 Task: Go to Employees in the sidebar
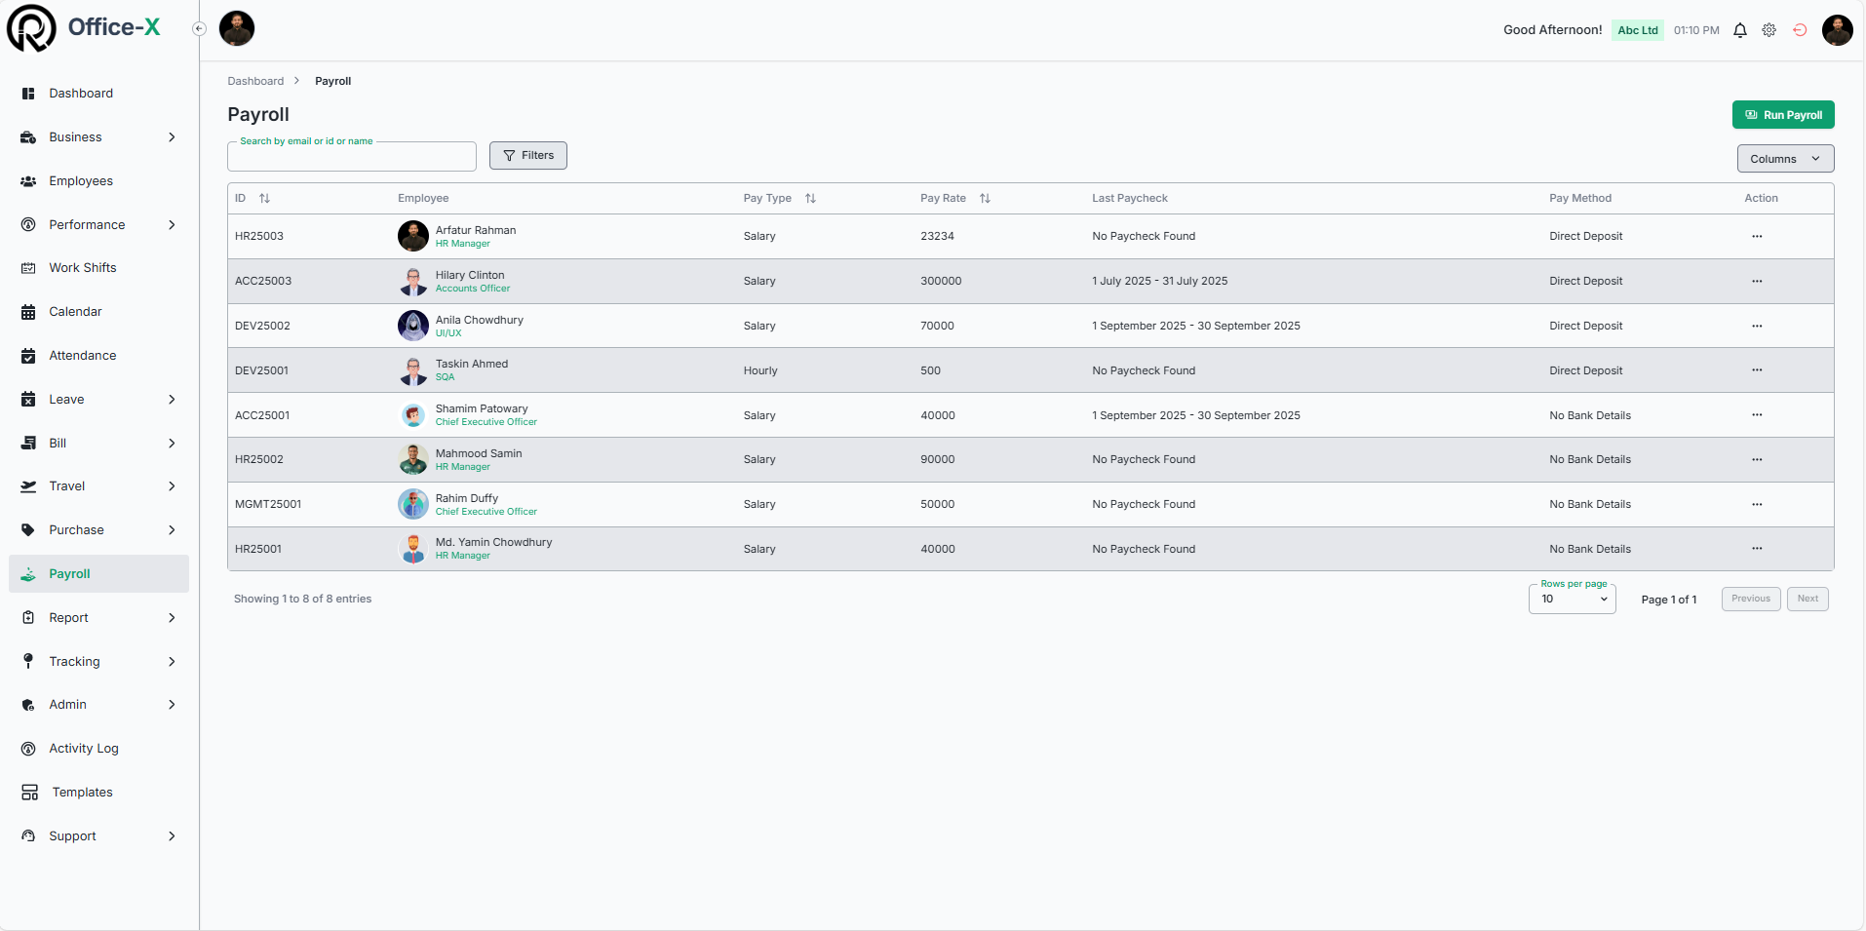pos(81,181)
